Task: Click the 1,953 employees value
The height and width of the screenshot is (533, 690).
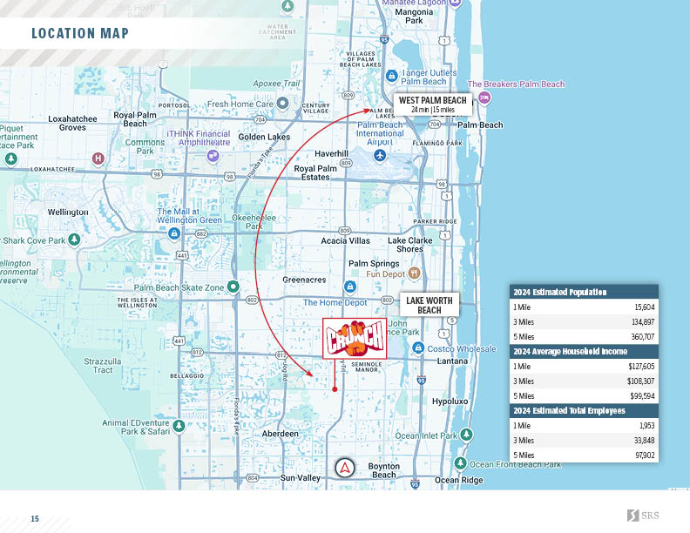Action: point(646,426)
